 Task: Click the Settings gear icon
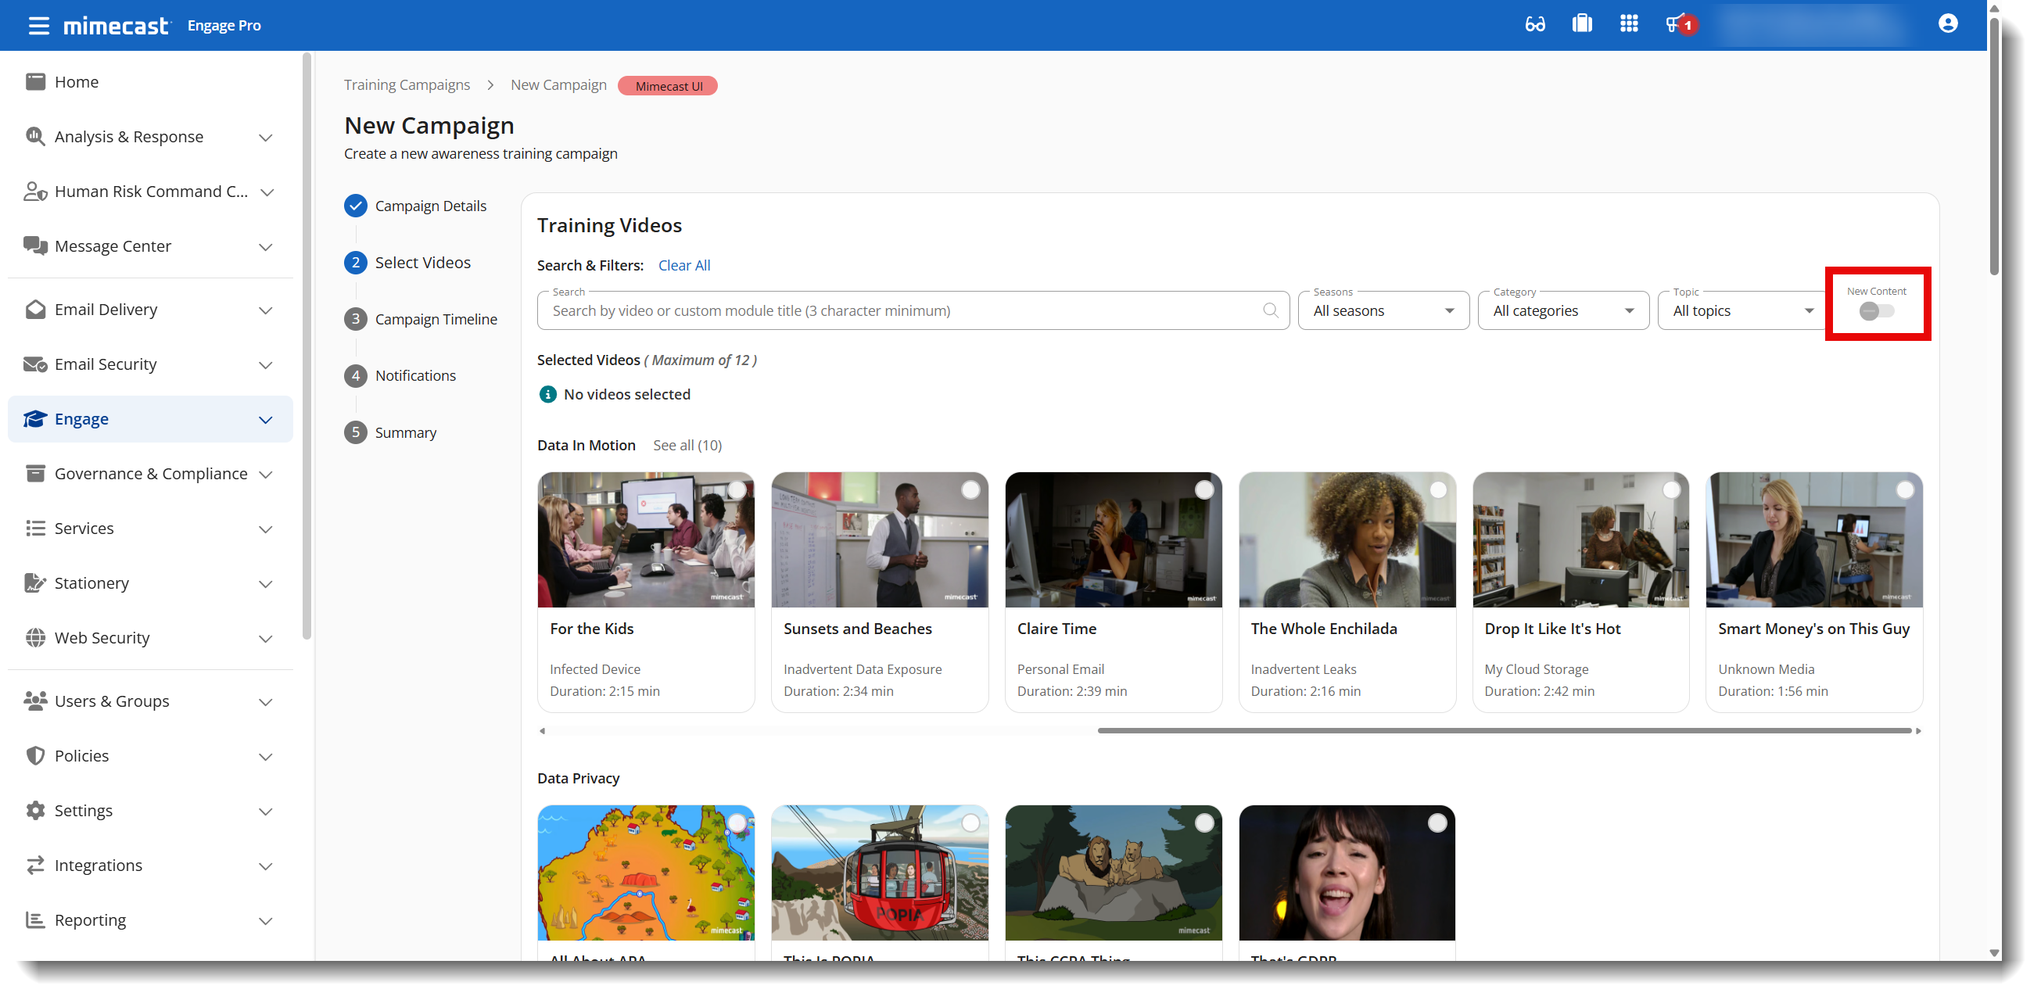tap(35, 810)
